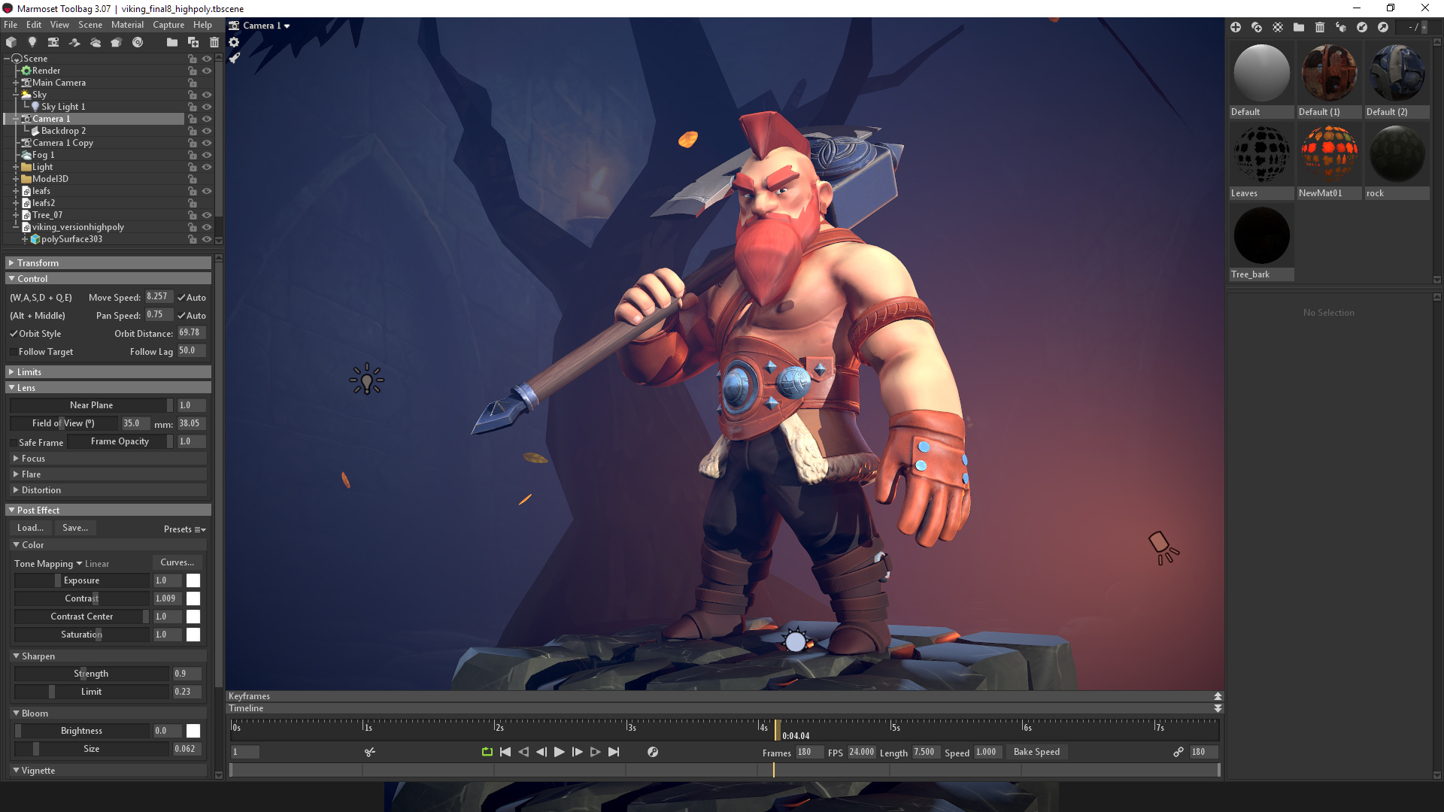Click the checkered sphere material icon

click(1278, 27)
